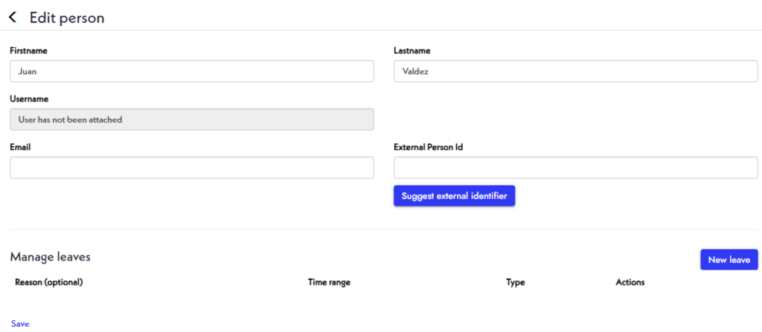This screenshot has height=332, width=762.
Task: Click Suggest external identifier button
Action: (x=455, y=196)
